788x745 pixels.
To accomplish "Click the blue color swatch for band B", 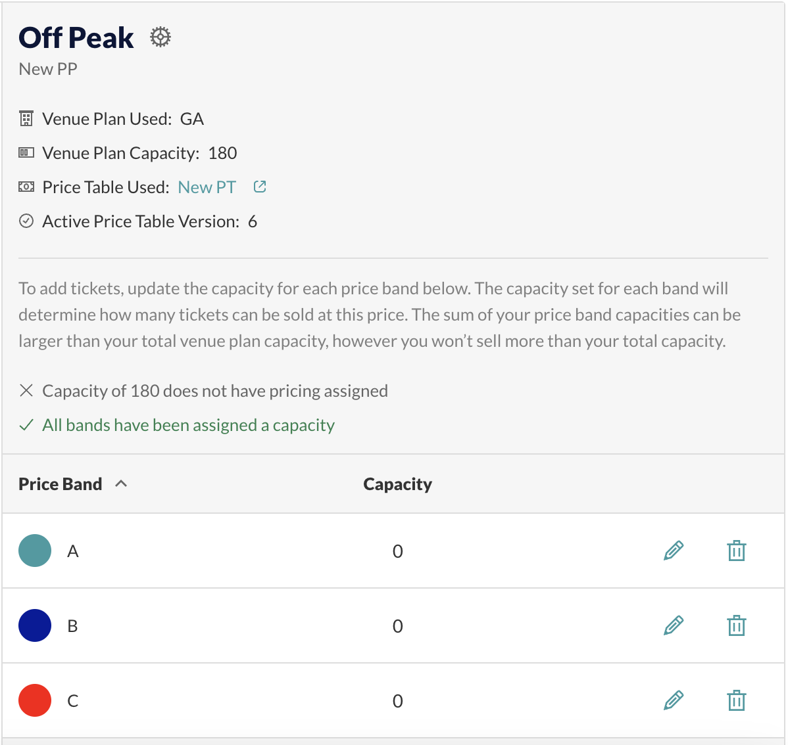I will click(x=35, y=625).
